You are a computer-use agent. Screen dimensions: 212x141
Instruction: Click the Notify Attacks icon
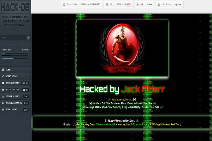point(3,76)
